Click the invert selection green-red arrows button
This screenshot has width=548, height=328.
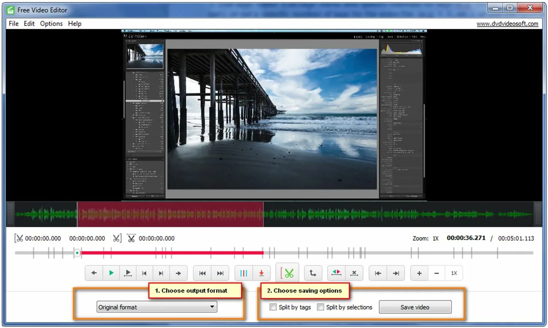(x=336, y=273)
